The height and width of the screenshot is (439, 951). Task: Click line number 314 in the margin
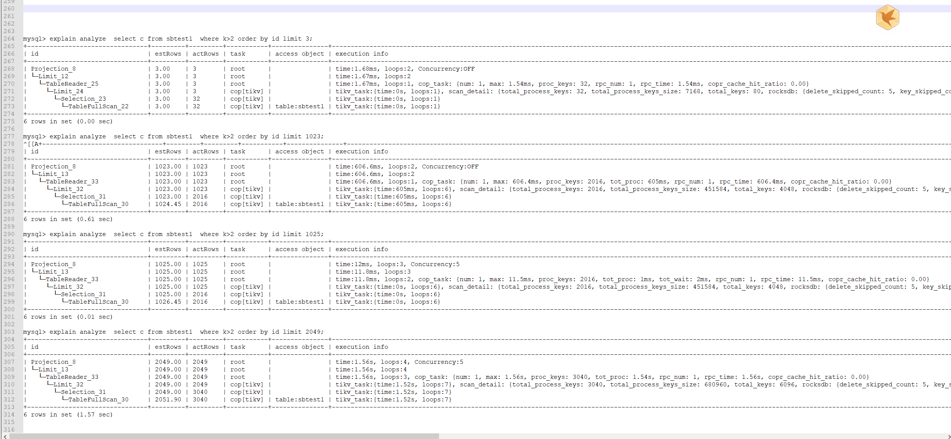9,415
